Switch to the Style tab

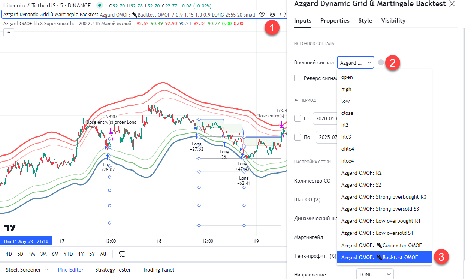365,21
